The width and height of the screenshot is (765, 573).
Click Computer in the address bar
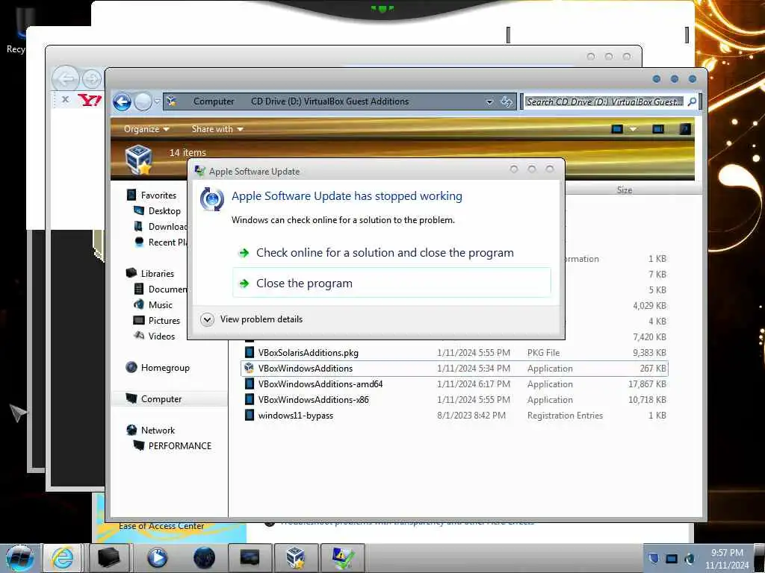click(x=214, y=101)
